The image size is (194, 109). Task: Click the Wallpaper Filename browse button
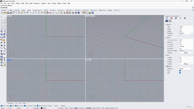(x=192, y=69)
